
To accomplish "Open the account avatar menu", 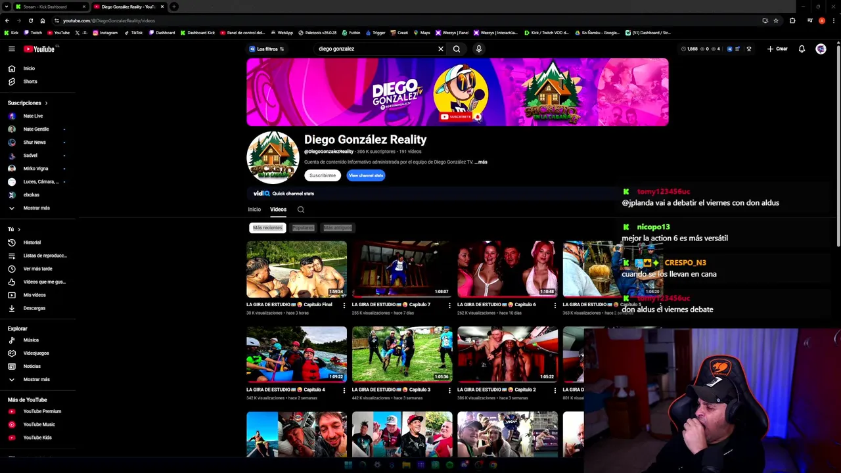I will click(x=821, y=49).
